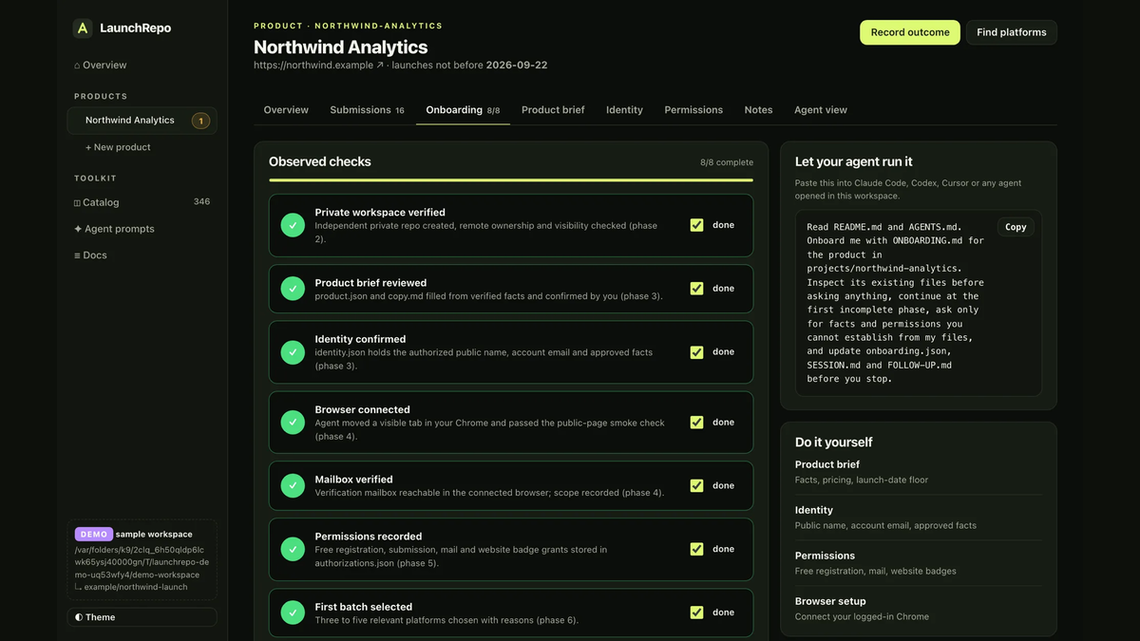This screenshot has height=641, width=1140.
Task: Open the Permissions tab
Action: [x=693, y=110]
